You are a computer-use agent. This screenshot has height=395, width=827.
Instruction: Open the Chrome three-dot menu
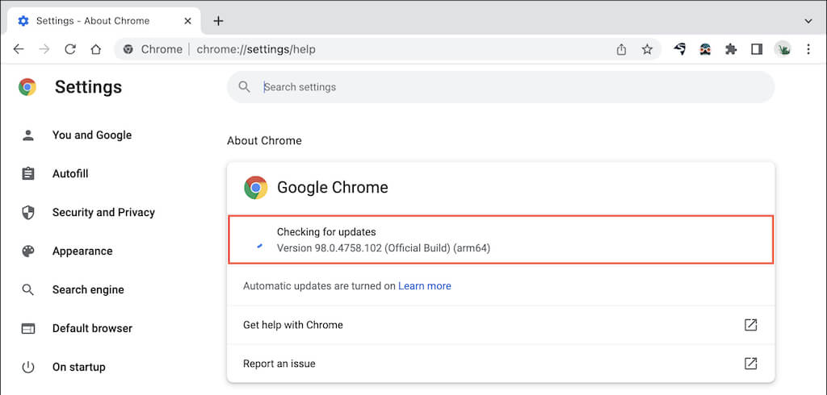[808, 49]
